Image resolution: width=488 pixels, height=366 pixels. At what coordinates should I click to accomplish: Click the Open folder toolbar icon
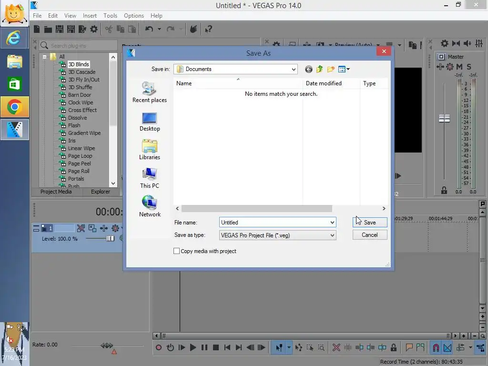[48, 29]
